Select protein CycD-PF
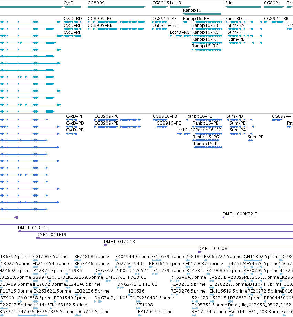 [x=72, y=120]
